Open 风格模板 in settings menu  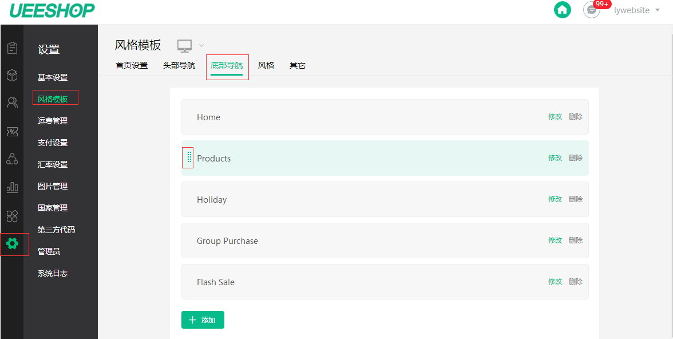pos(53,99)
